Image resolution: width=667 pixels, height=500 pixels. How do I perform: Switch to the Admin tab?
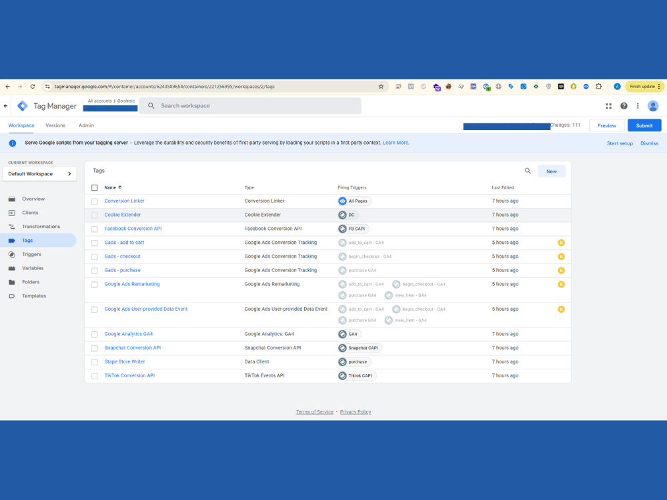(86, 125)
